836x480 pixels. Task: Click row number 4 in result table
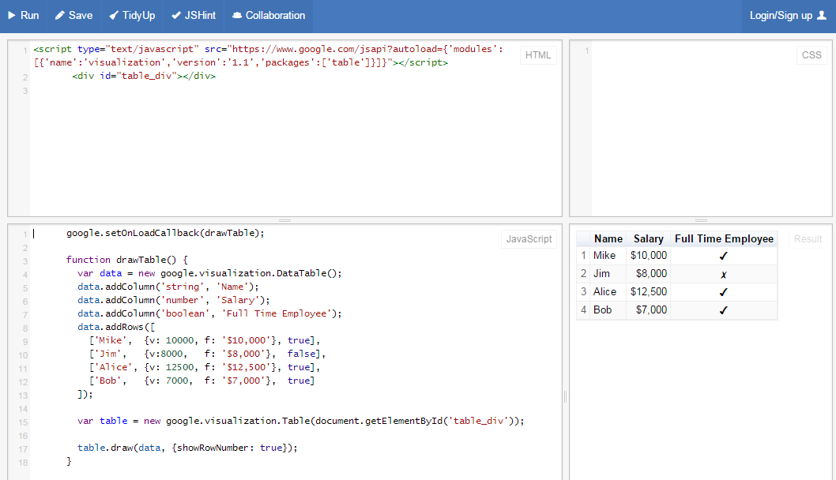pyautogui.click(x=583, y=310)
